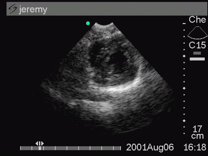Click the date stamp 2001Aug06

(150, 147)
